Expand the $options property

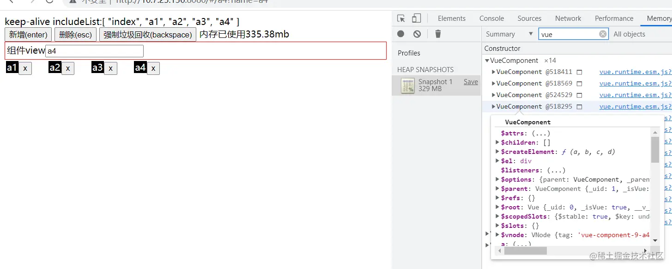497,179
